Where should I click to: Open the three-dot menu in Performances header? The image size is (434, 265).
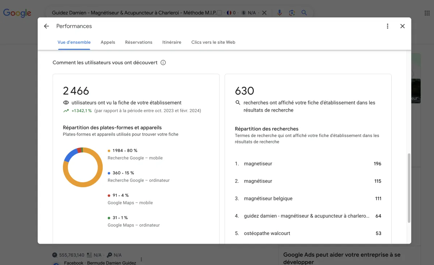coord(387,26)
